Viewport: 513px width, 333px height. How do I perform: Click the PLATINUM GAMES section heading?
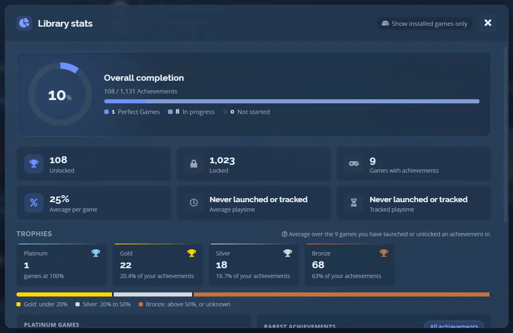pyautogui.click(x=52, y=325)
